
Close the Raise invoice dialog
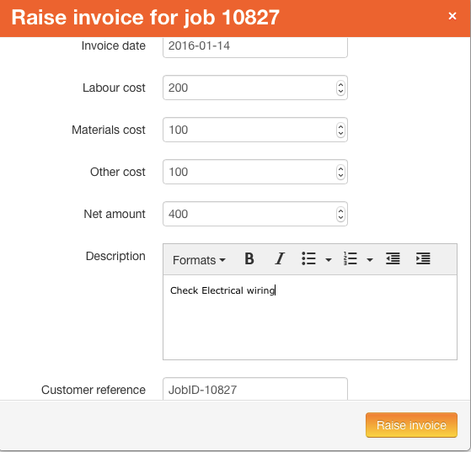pyautogui.click(x=452, y=16)
